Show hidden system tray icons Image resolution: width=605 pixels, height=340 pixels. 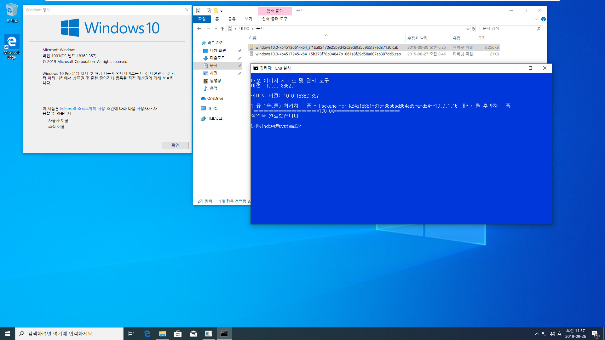[x=537, y=334]
